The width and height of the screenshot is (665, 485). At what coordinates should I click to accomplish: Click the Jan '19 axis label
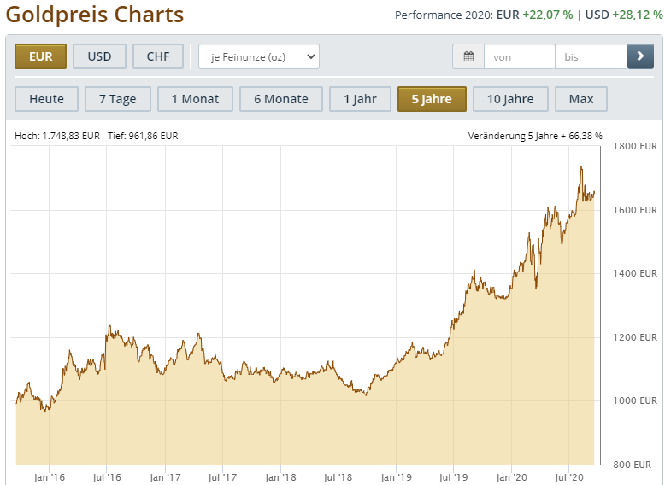click(396, 477)
